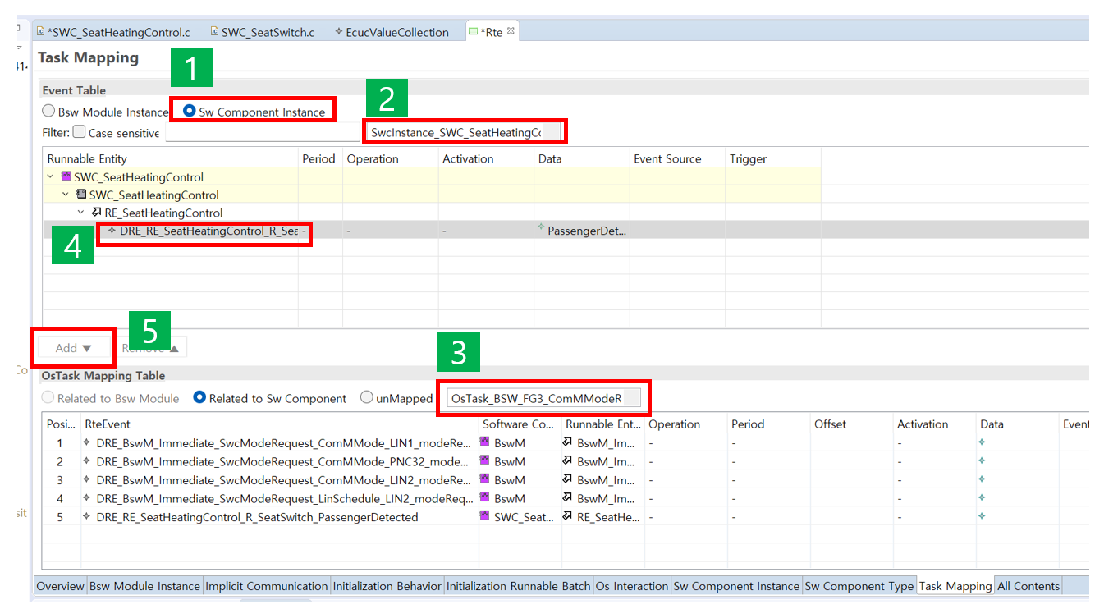This screenshot has width=1104, height=609.
Task: Click the file icon on the *SWC_SeatHeatingControl.c tab
Action: [x=40, y=32]
